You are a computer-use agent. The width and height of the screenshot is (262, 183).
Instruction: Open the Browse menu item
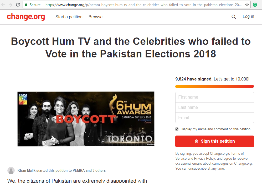coord(95,17)
